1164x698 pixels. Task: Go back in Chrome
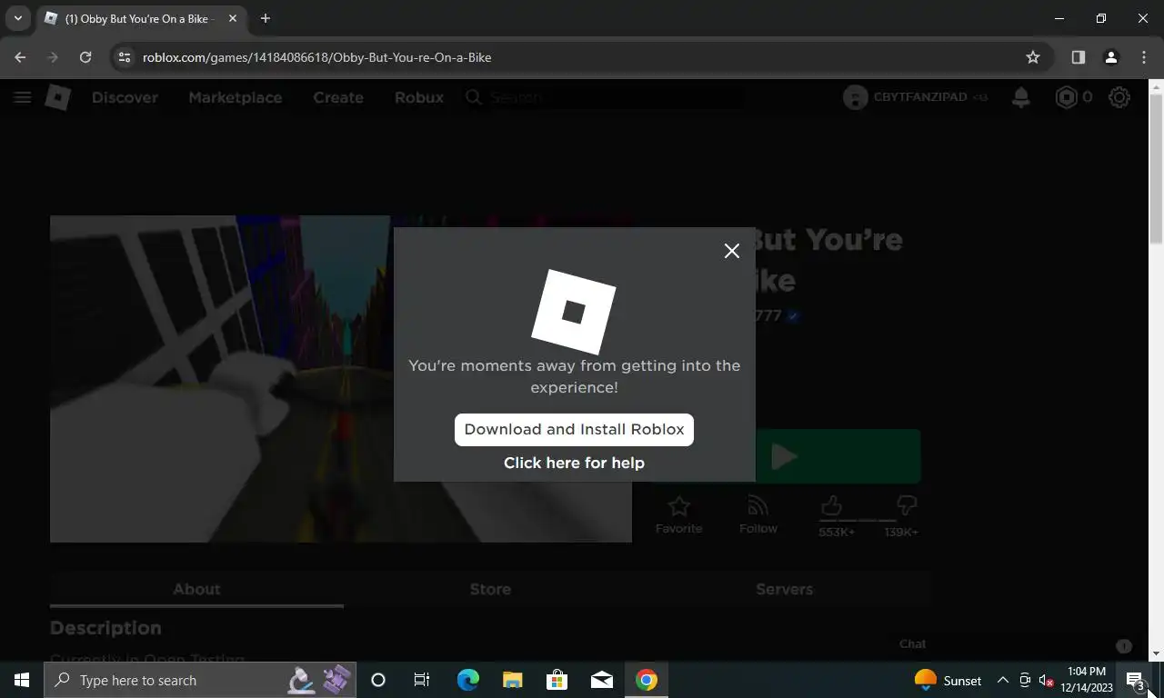click(20, 57)
